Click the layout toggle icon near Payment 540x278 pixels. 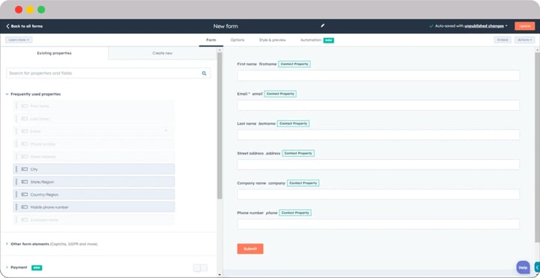[x=200, y=268]
